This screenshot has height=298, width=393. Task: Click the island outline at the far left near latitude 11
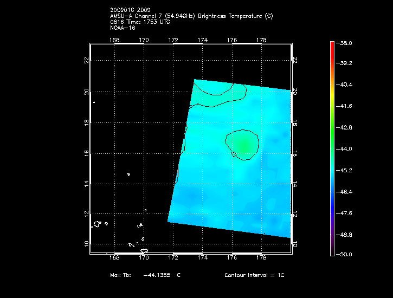(98, 224)
